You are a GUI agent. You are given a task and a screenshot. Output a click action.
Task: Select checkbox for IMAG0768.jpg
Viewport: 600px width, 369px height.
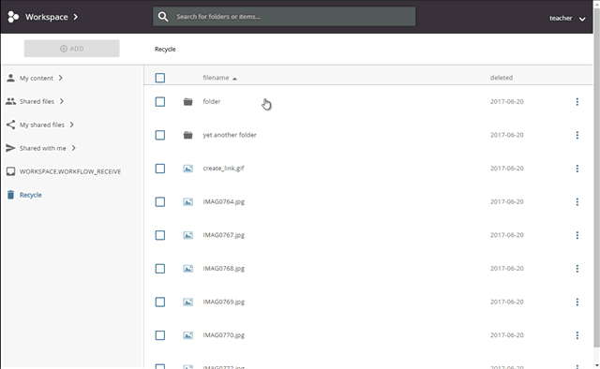(160, 269)
